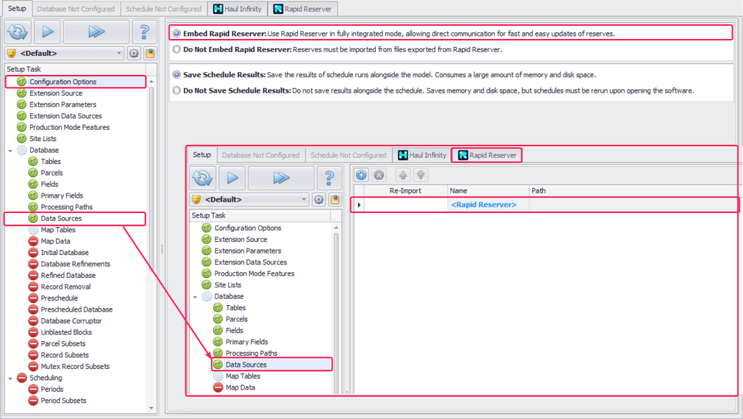743x419 pixels.
Task: Click the blue plus add data source icon
Action: (362, 175)
